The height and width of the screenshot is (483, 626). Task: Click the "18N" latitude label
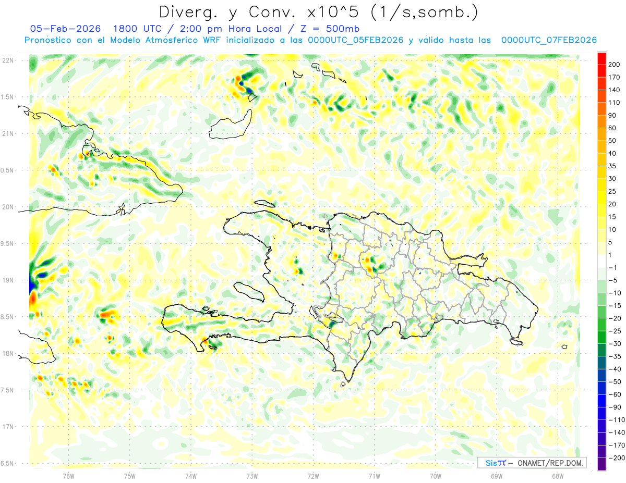[x=8, y=354]
